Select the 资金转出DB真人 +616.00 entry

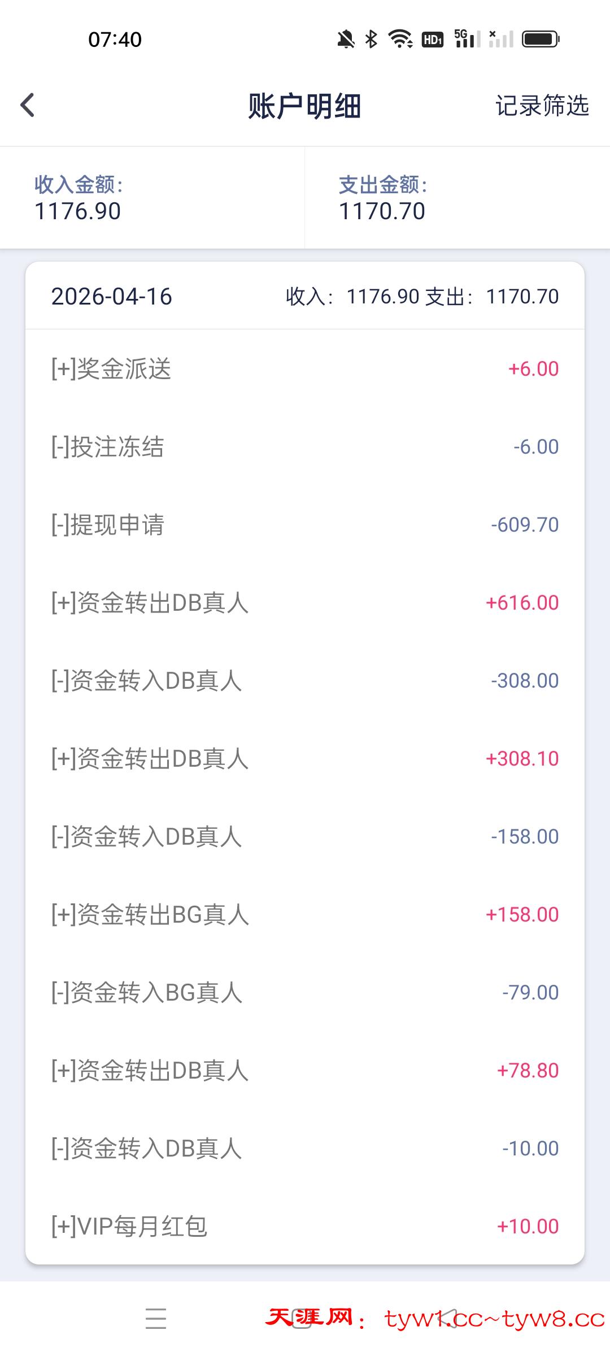coord(305,603)
